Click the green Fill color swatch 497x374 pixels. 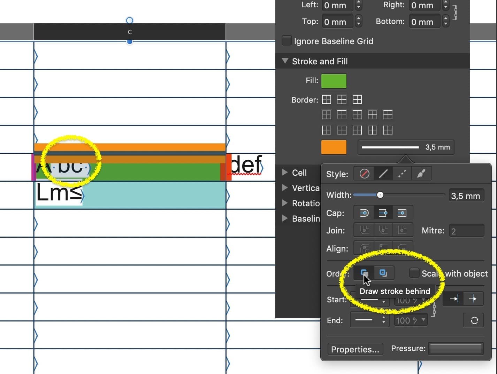tap(334, 81)
